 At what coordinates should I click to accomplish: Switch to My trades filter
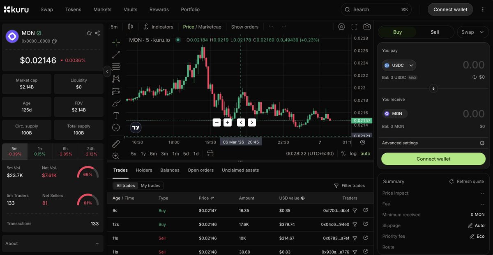click(150, 186)
